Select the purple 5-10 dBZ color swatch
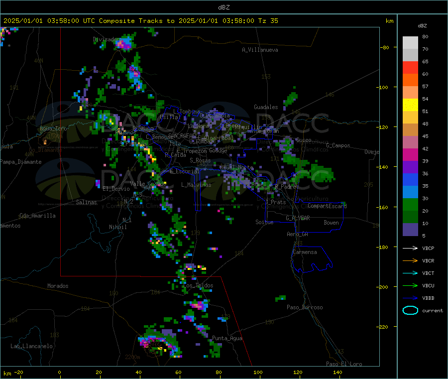Screen dimensions: 448x379 410,230
